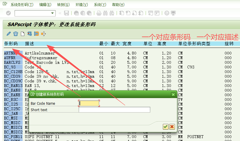The width and height of the screenshot is (240, 141).
Task: Click the Back icon in the toolbar
Action: (76, 13)
